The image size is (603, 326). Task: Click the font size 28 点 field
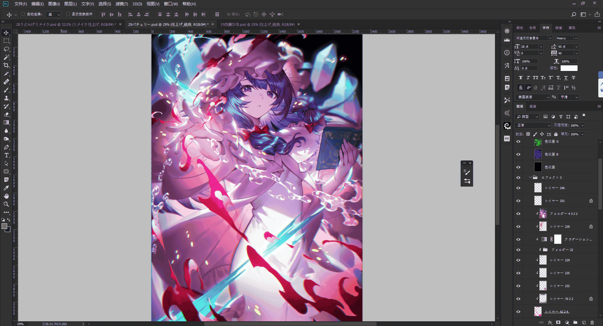click(530, 46)
